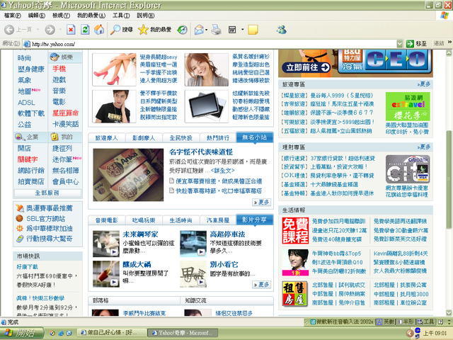Open 工具 menu in IME language bar
Image resolution: width=453 pixels, height=340 pixels.
click(x=426, y=322)
